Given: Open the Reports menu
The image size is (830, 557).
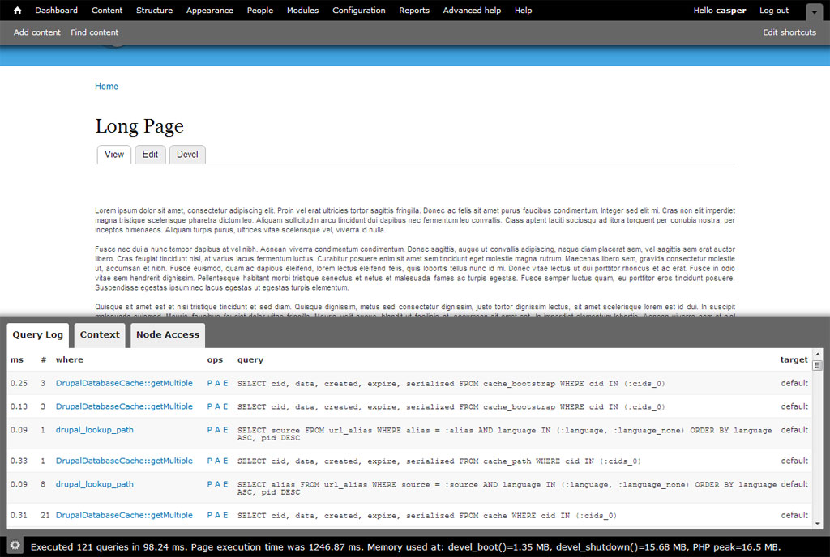Looking at the screenshot, I should [x=414, y=10].
